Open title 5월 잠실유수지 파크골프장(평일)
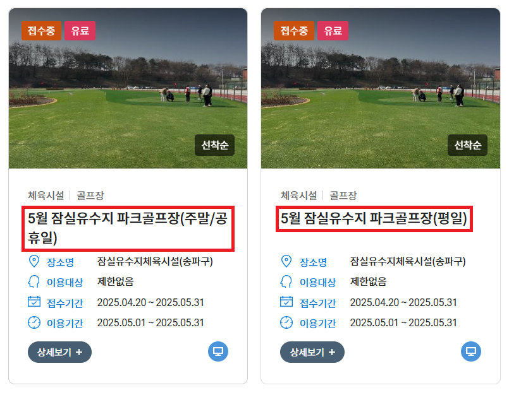 pyautogui.click(x=374, y=219)
